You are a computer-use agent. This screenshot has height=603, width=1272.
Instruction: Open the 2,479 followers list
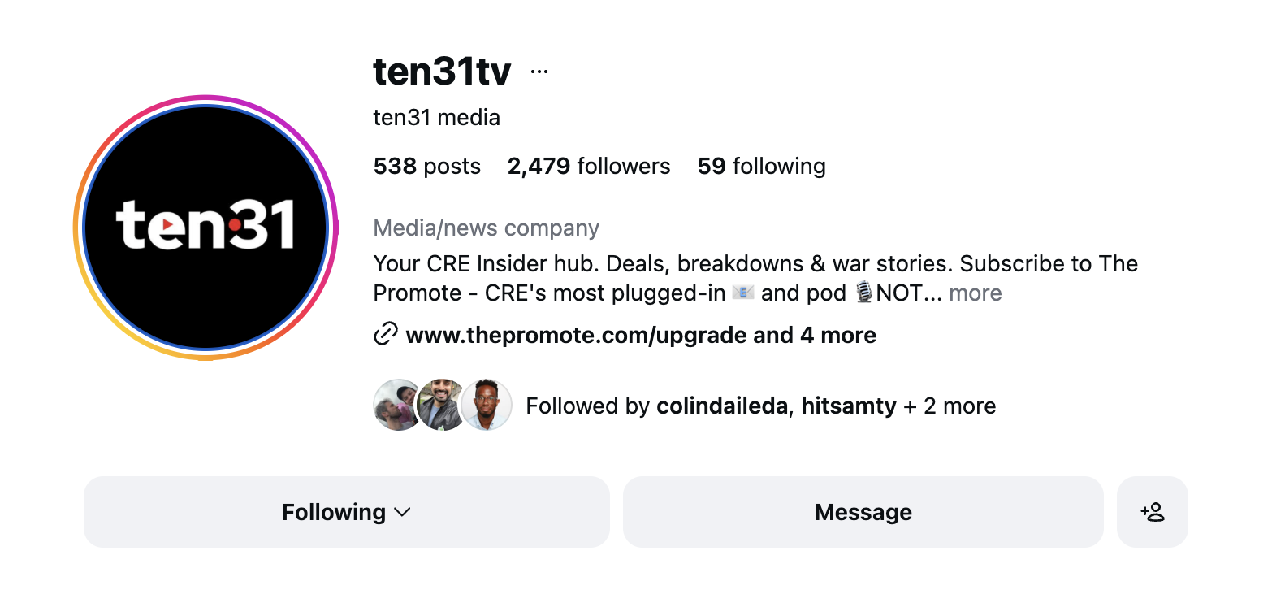click(x=588, y=166)
